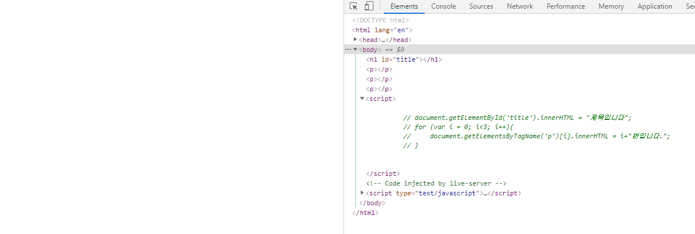Switch to the Elements tab
The width and height of the screenshot is (695, 234).
[404, 6]
